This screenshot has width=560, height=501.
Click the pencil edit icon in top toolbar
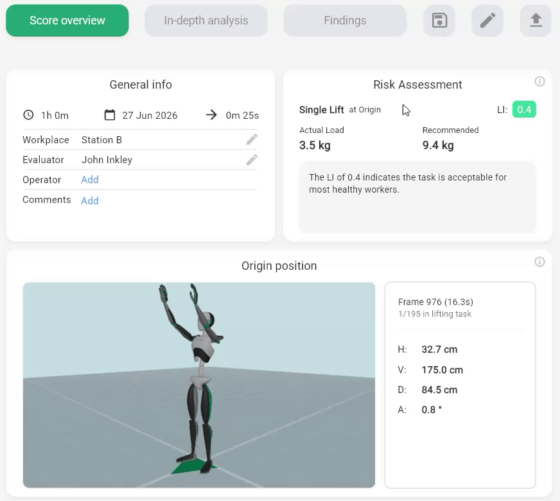click(x=487, y=21)
